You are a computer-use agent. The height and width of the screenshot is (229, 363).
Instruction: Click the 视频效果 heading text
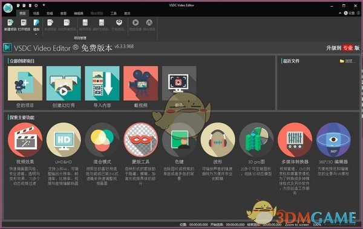click(25, 162)
